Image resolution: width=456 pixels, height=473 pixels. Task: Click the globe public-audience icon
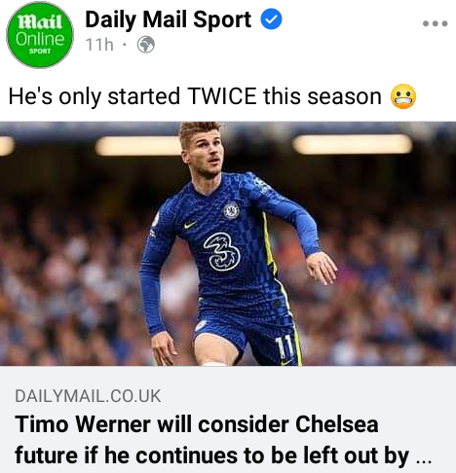(146, 45)
